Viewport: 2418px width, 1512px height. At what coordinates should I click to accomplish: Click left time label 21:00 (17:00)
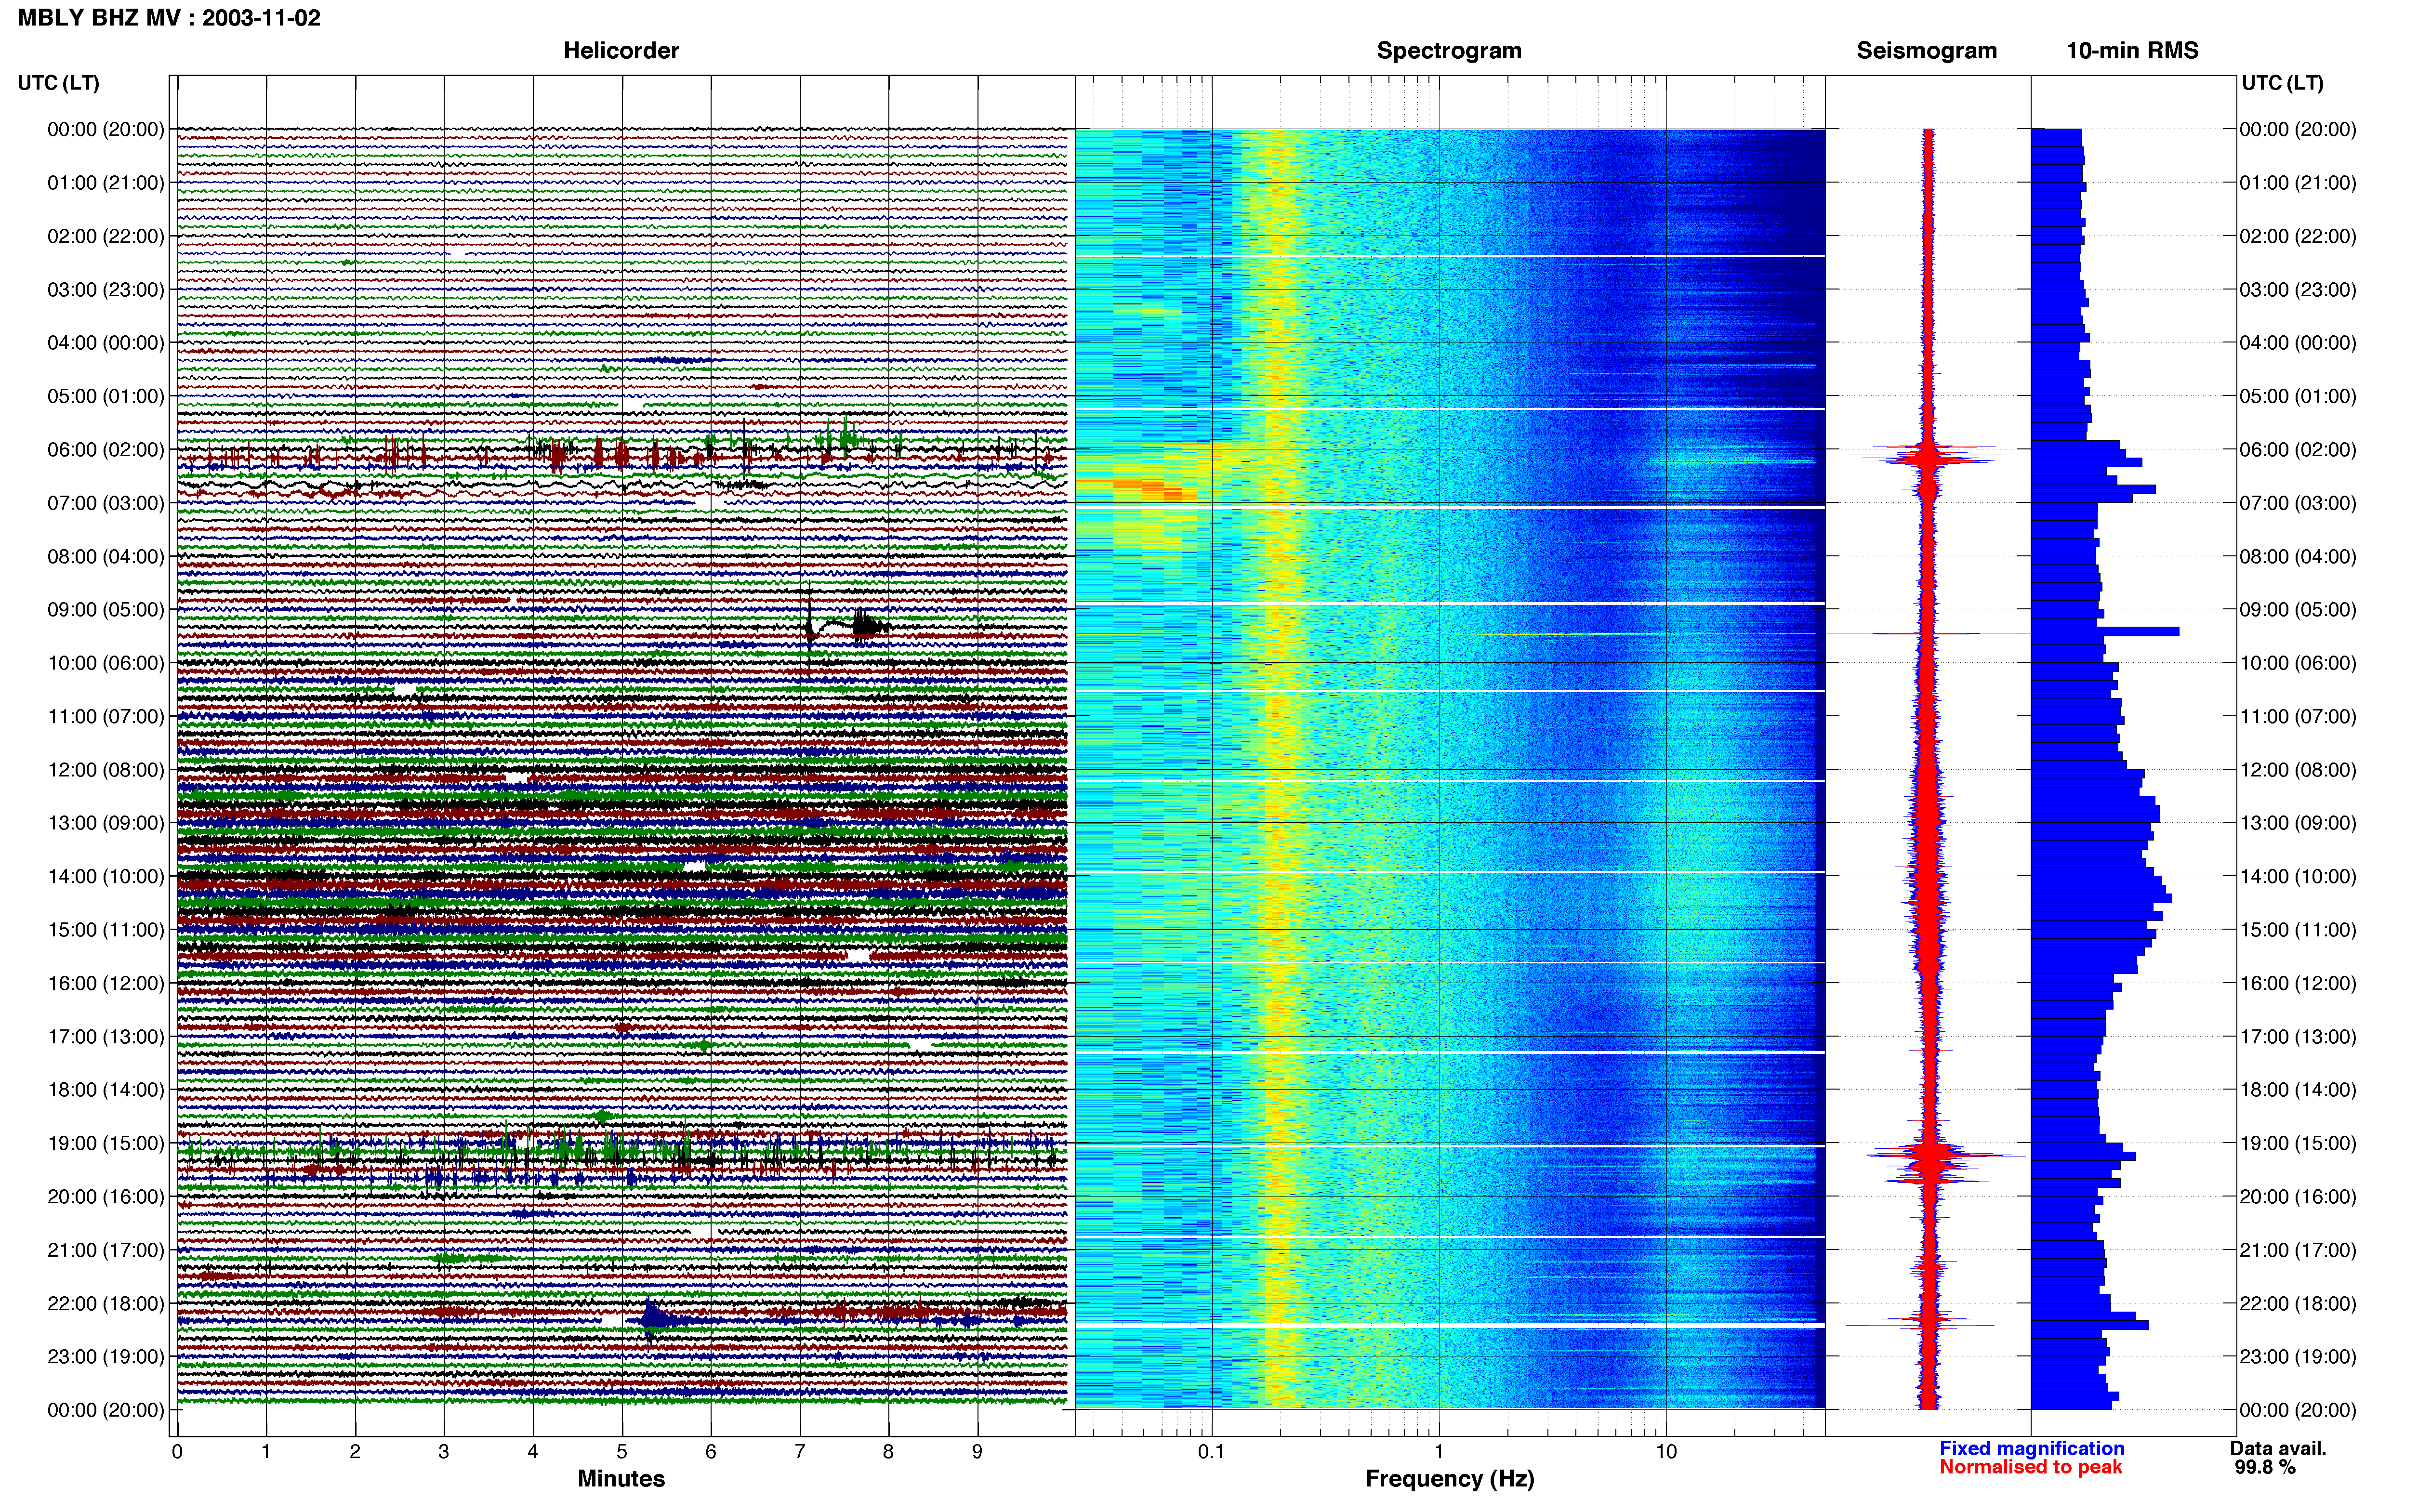point(106,1250)
